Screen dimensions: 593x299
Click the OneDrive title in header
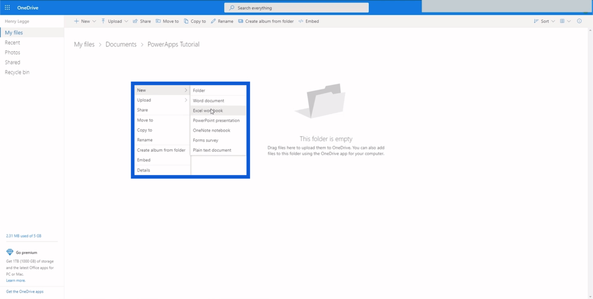pyautogui.click(x=28, y=7)
